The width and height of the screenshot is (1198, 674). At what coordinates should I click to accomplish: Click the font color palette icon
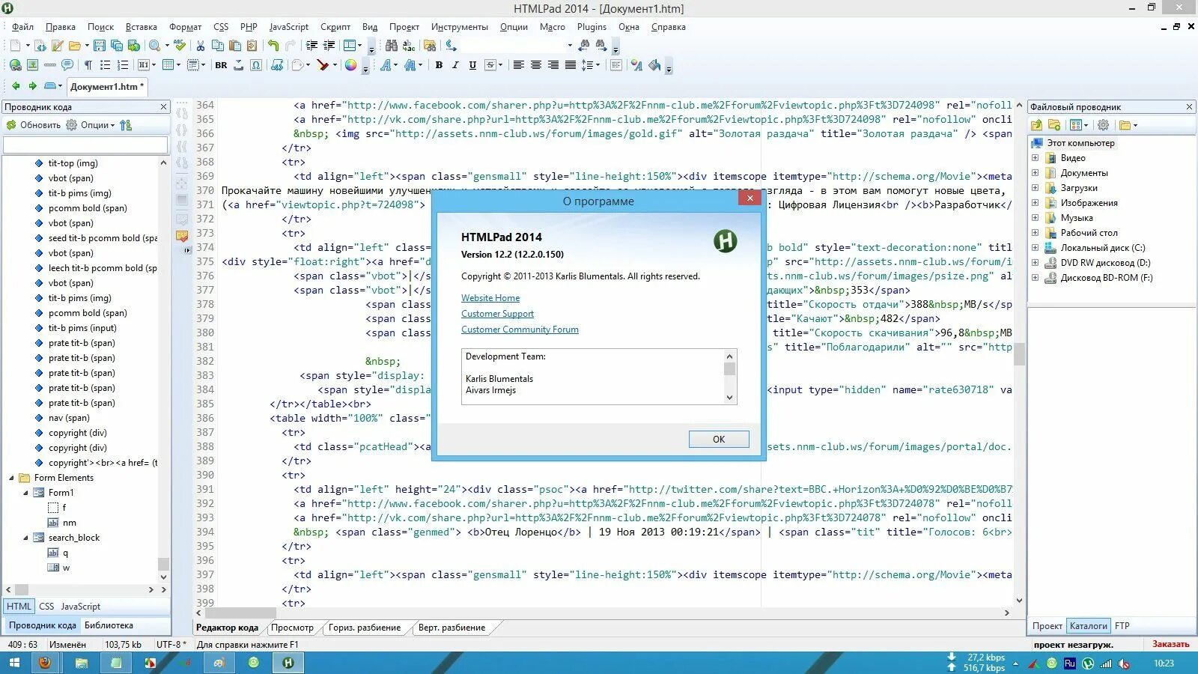pyautogui.click(x=636, y=65)
